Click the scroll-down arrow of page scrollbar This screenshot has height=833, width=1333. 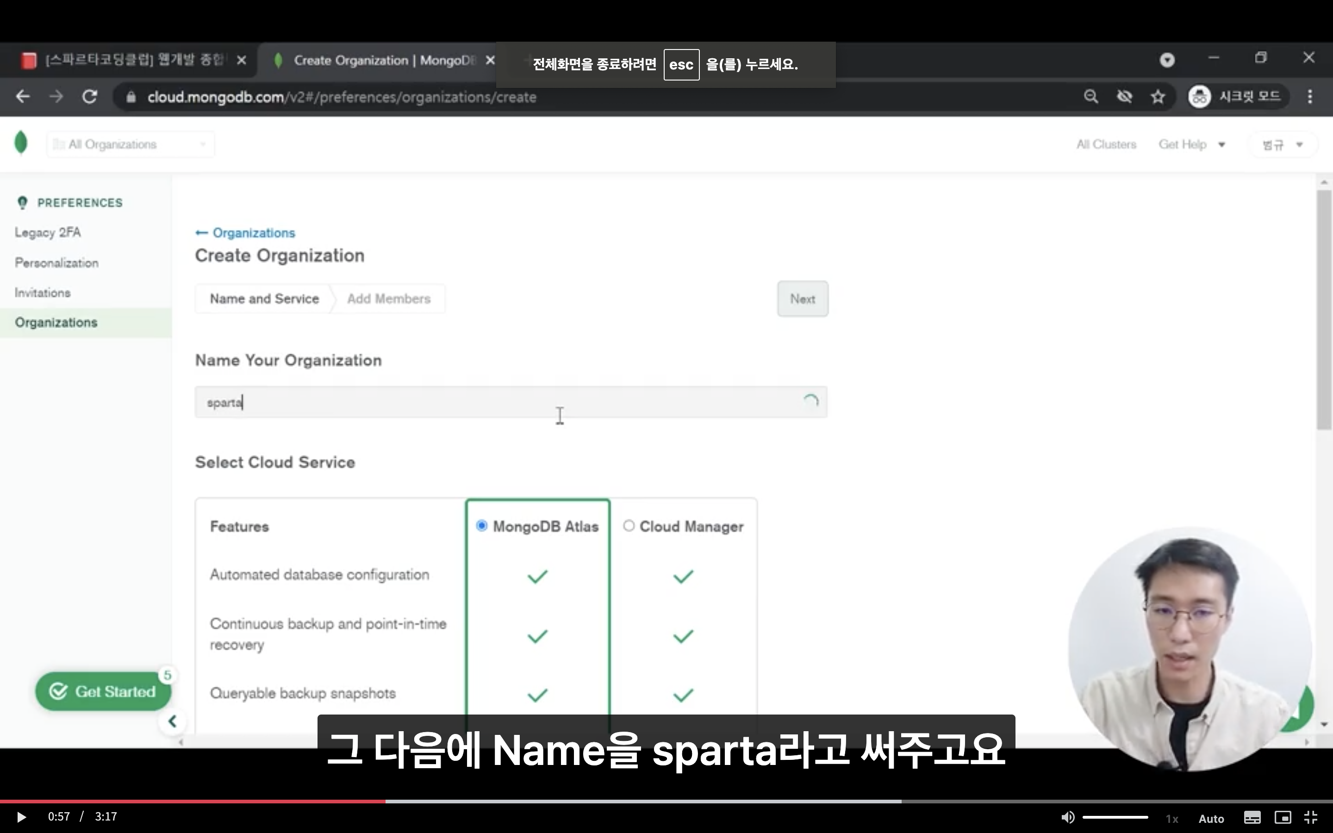coord(1324,724)
